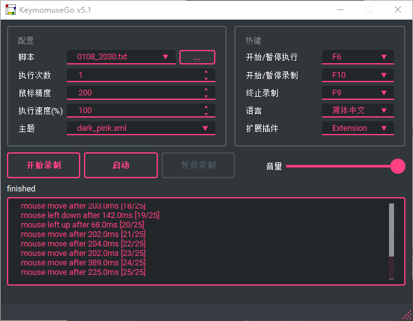Click the volume slider handle
The height and width of the screenshot is (321, 413).
[x=398, y=166]
